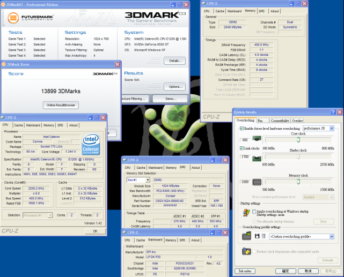The height and width of the screenshot is (277, 344).
Task: Click the Part Number CM2X1024-8888C4D value
Action: [x=170, y=201]
